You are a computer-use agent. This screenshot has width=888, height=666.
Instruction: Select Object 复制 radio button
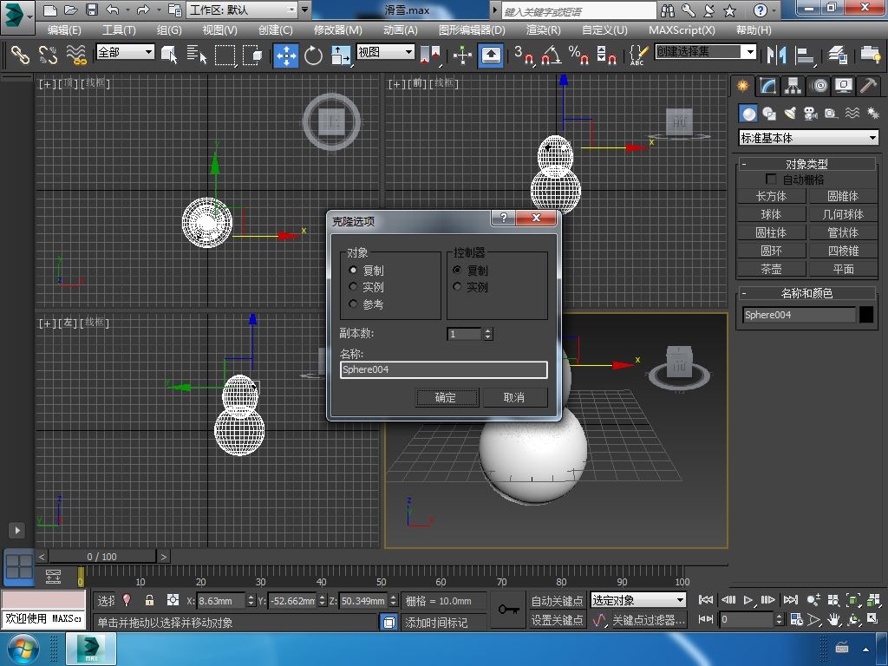point(353,271)
